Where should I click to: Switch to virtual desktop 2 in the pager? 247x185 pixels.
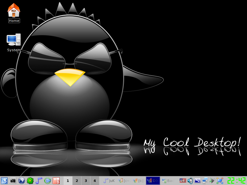coord(77,181)
